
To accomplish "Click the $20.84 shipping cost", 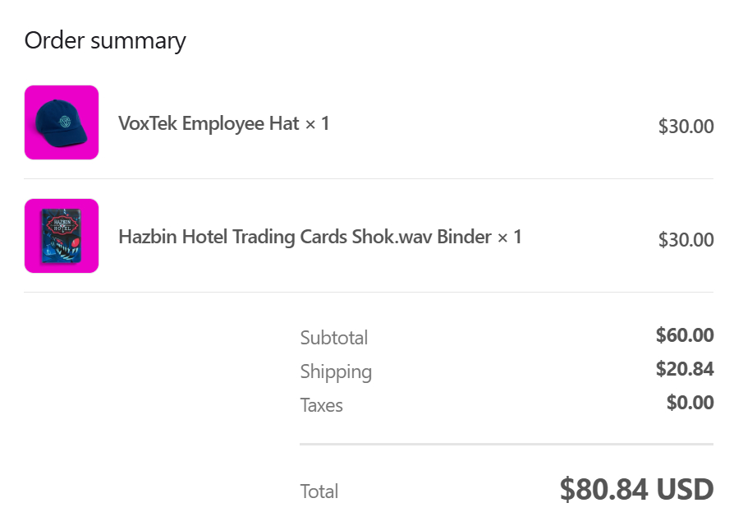I will click(x=685, y=369).
